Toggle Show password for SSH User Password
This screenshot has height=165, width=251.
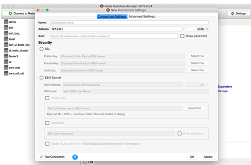tap(179, 133)
